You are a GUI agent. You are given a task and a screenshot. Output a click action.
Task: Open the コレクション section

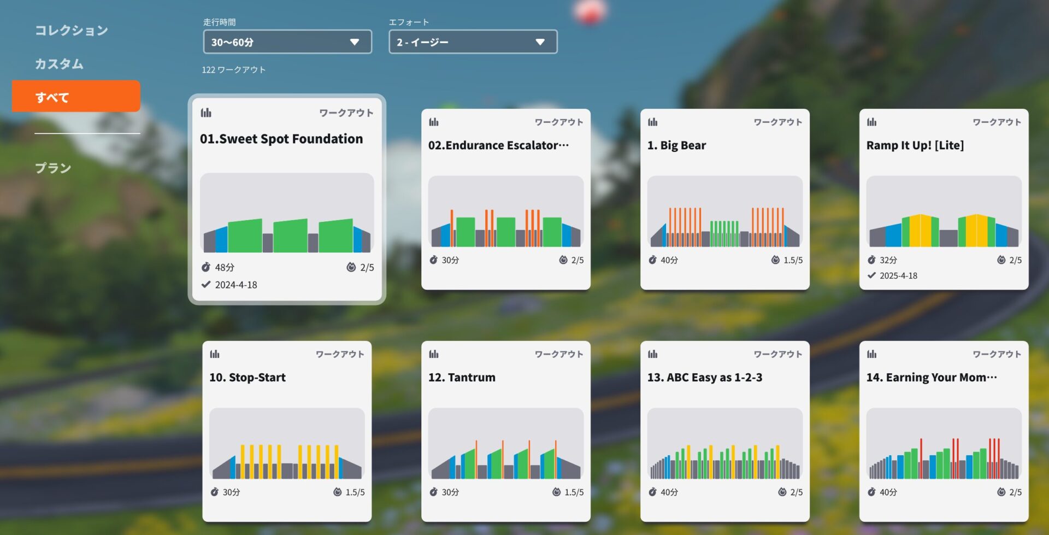[x=70, y=31]
